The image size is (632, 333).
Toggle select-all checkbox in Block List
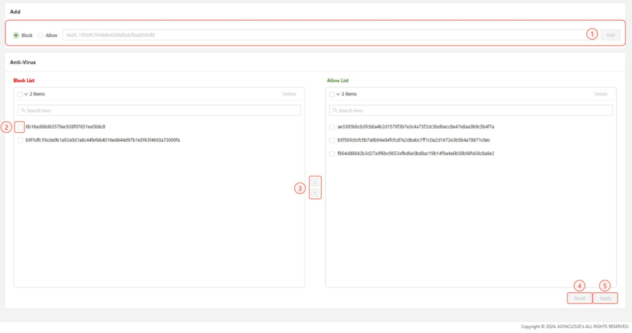click(20, 94)
